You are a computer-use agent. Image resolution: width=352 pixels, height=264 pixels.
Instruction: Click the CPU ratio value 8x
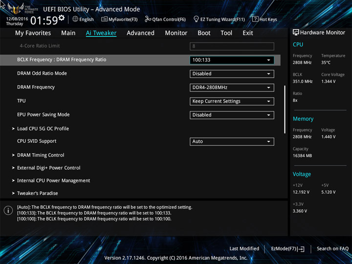[x=295, y=100]
